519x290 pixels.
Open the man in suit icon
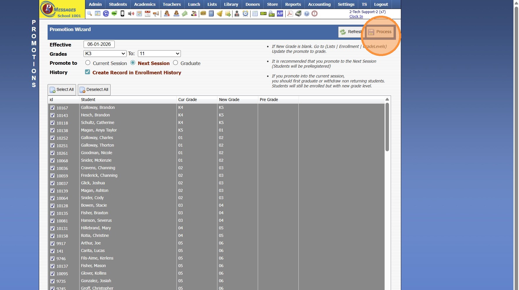237,14
